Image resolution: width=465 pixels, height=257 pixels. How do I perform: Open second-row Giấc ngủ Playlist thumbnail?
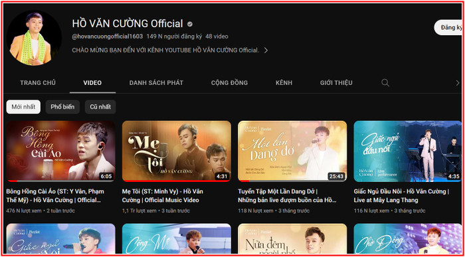[61, 239]
